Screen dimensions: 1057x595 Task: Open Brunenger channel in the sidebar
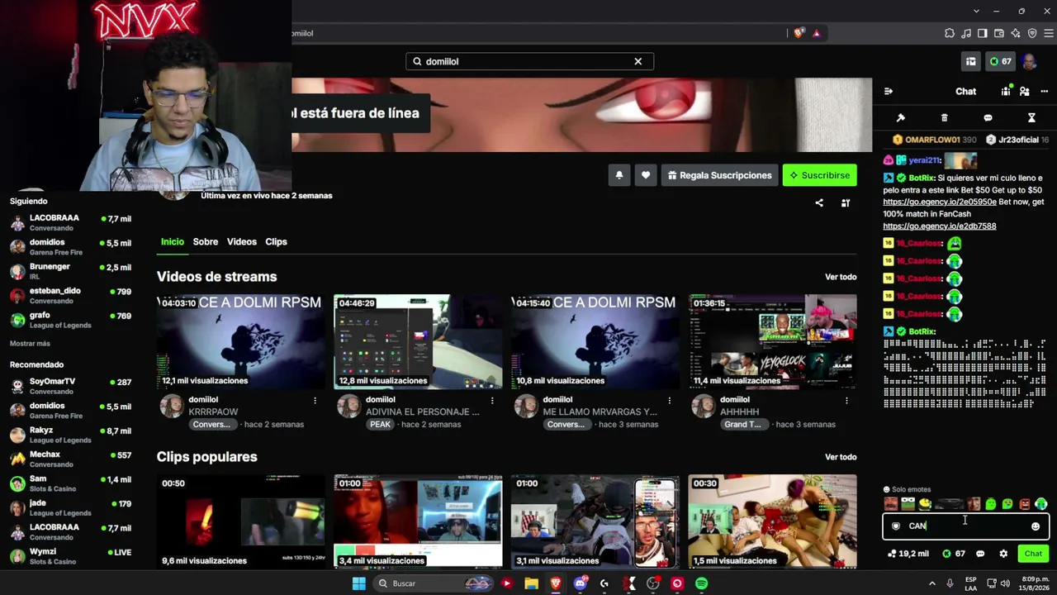[x=70, y=271]
